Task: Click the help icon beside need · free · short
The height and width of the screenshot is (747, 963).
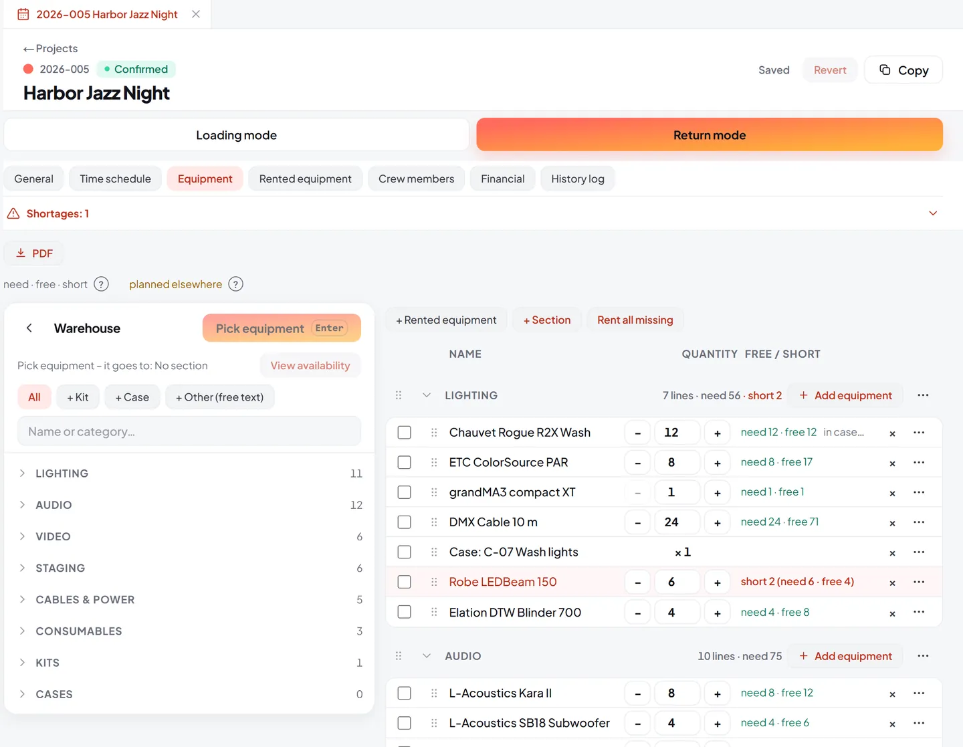Action: point(101,284)
